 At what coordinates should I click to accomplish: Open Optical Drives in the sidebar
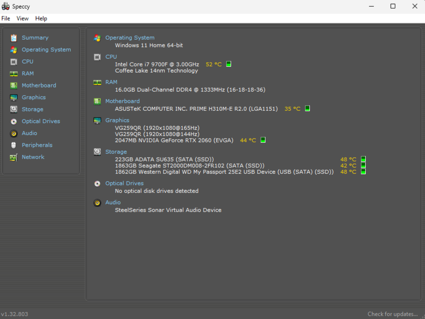(41, 121)
